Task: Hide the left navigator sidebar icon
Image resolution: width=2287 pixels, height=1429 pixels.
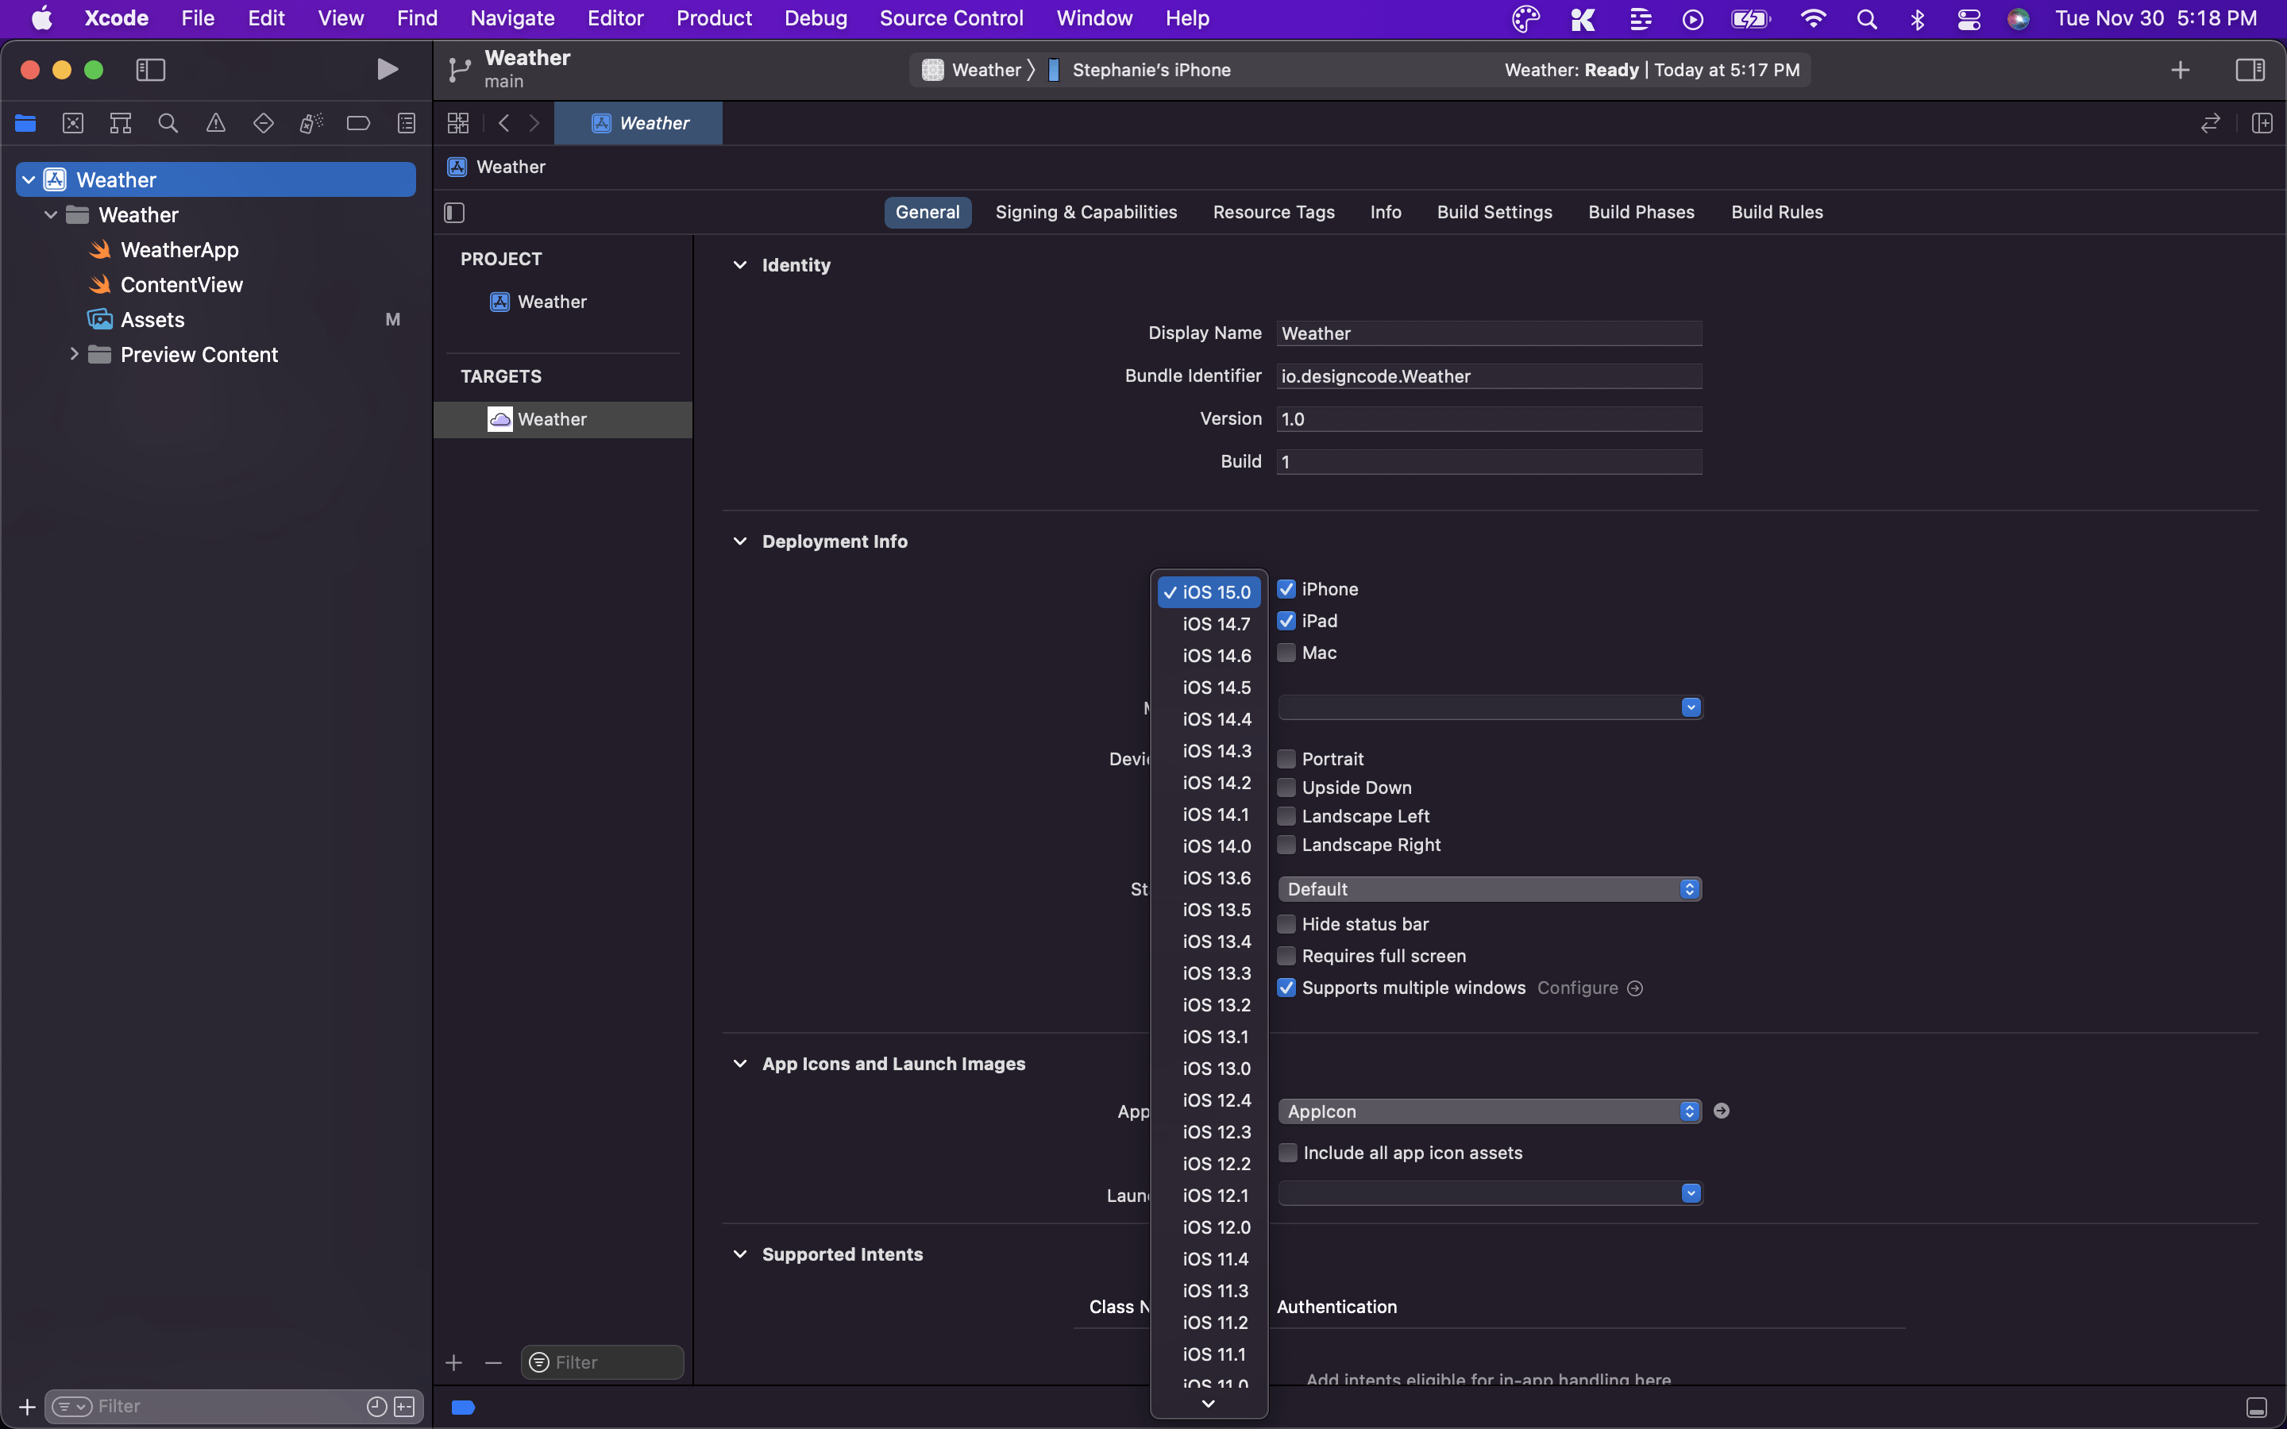Action: 150,69
